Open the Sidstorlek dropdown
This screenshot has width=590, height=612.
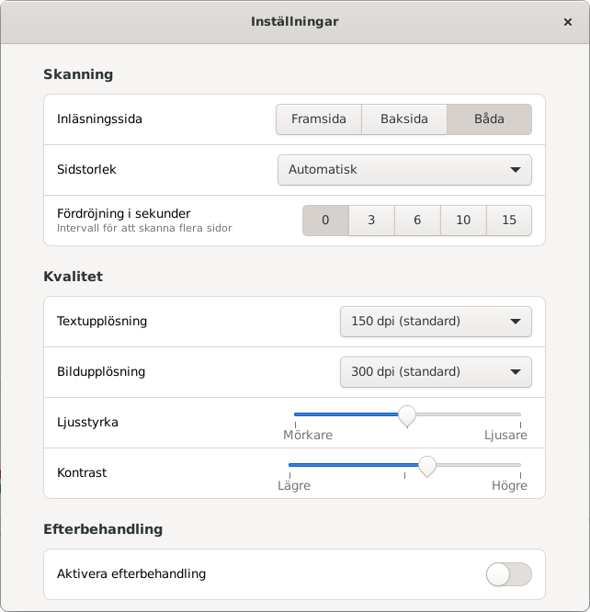404,170
